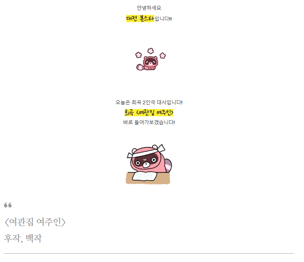Click the right pink flower beside the raccoon
The height and width of the screenshot is (262, 304).
point(163,56)
